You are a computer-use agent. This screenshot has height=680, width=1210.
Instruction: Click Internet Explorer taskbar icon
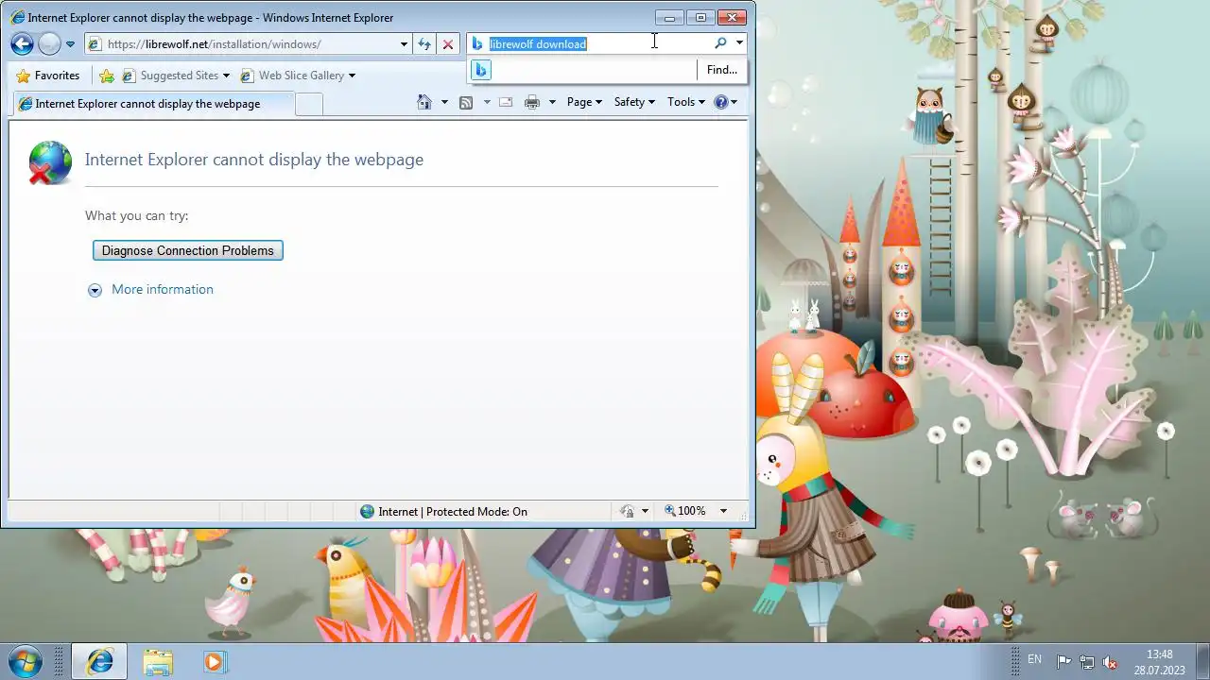(99, 661)
